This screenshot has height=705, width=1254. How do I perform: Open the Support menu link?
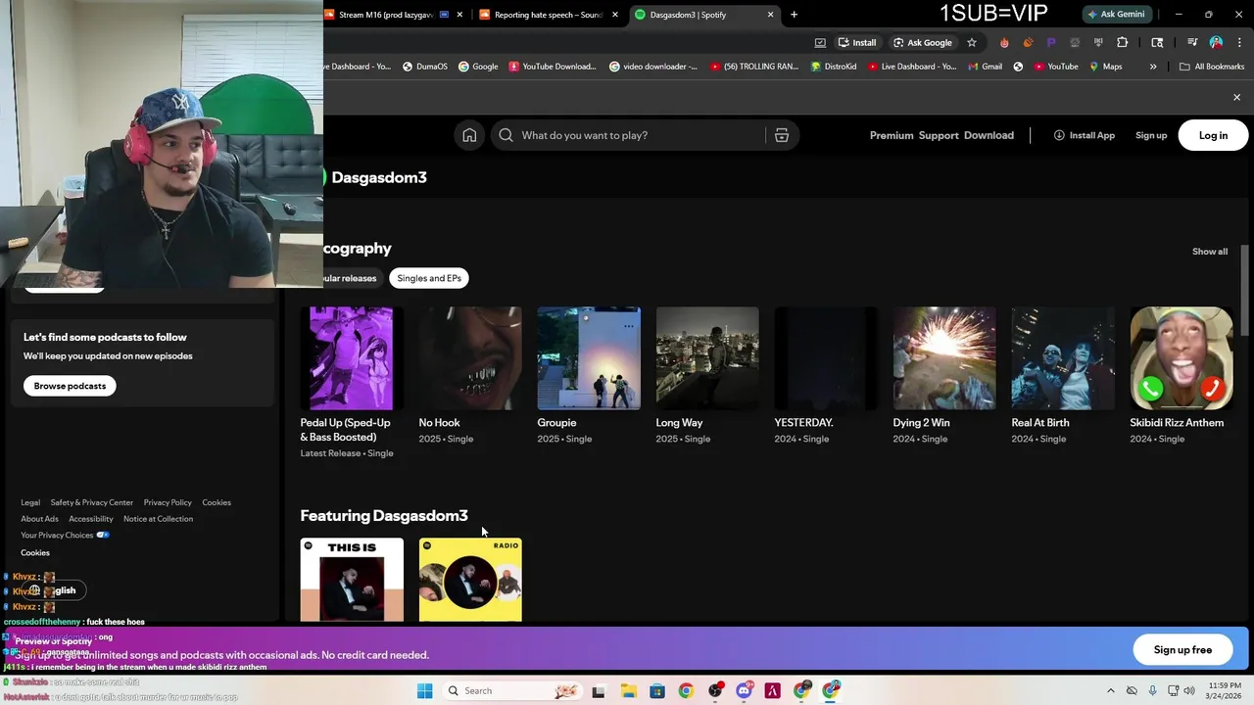tap(939, 135)
